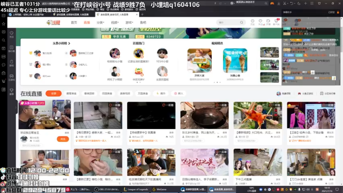
Task: Open the ice cream featured video card
Action: point(235,60)
